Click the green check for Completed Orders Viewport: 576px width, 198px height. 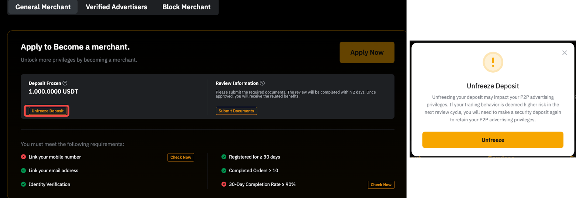(x=224, y=171)
